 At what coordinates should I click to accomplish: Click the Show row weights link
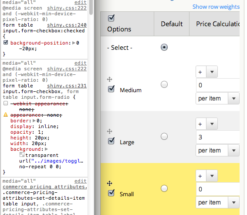tap(216, 7)
